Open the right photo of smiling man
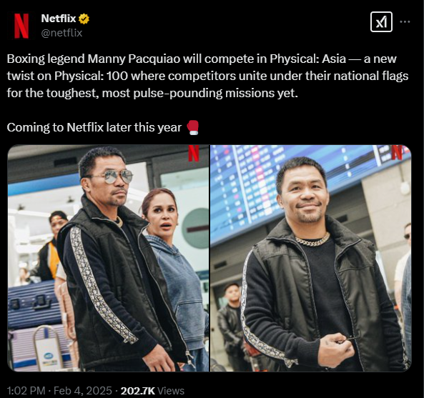Image resolution: width=424 pixels, height=398 pixels. (x=311, y=258)
